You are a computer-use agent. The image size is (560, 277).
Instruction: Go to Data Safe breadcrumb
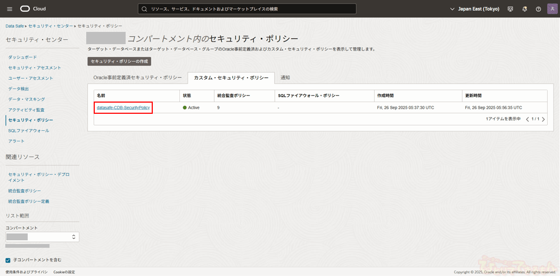pyautogui.click(x=14, y=26)
